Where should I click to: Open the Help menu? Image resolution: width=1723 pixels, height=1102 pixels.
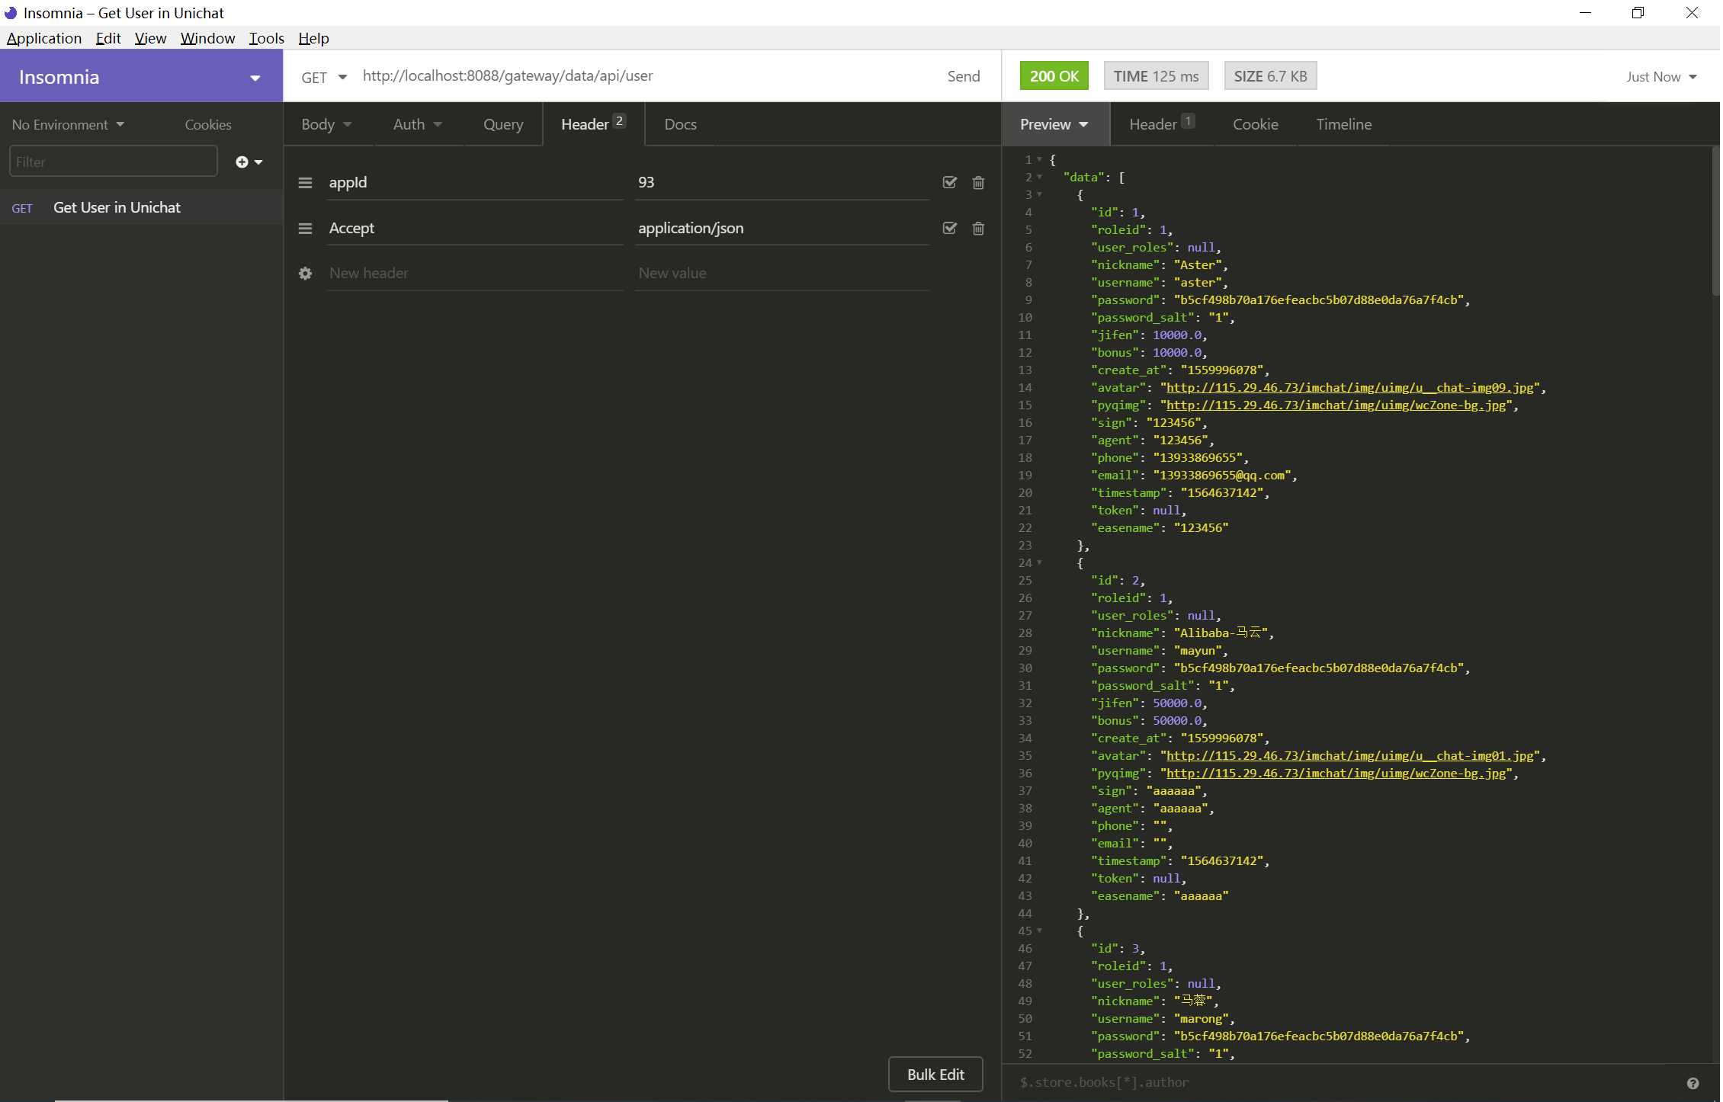point(313,38)
